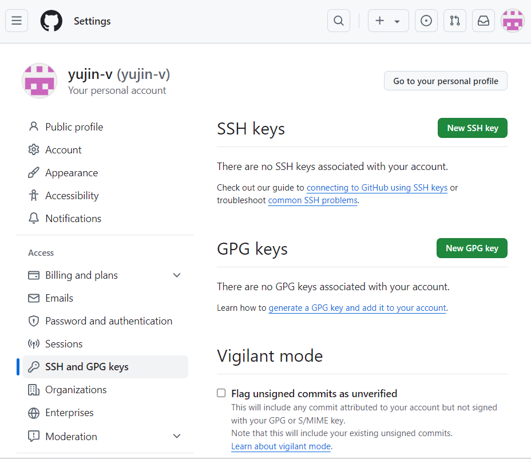Click the Settings header title

click(92, 21)
